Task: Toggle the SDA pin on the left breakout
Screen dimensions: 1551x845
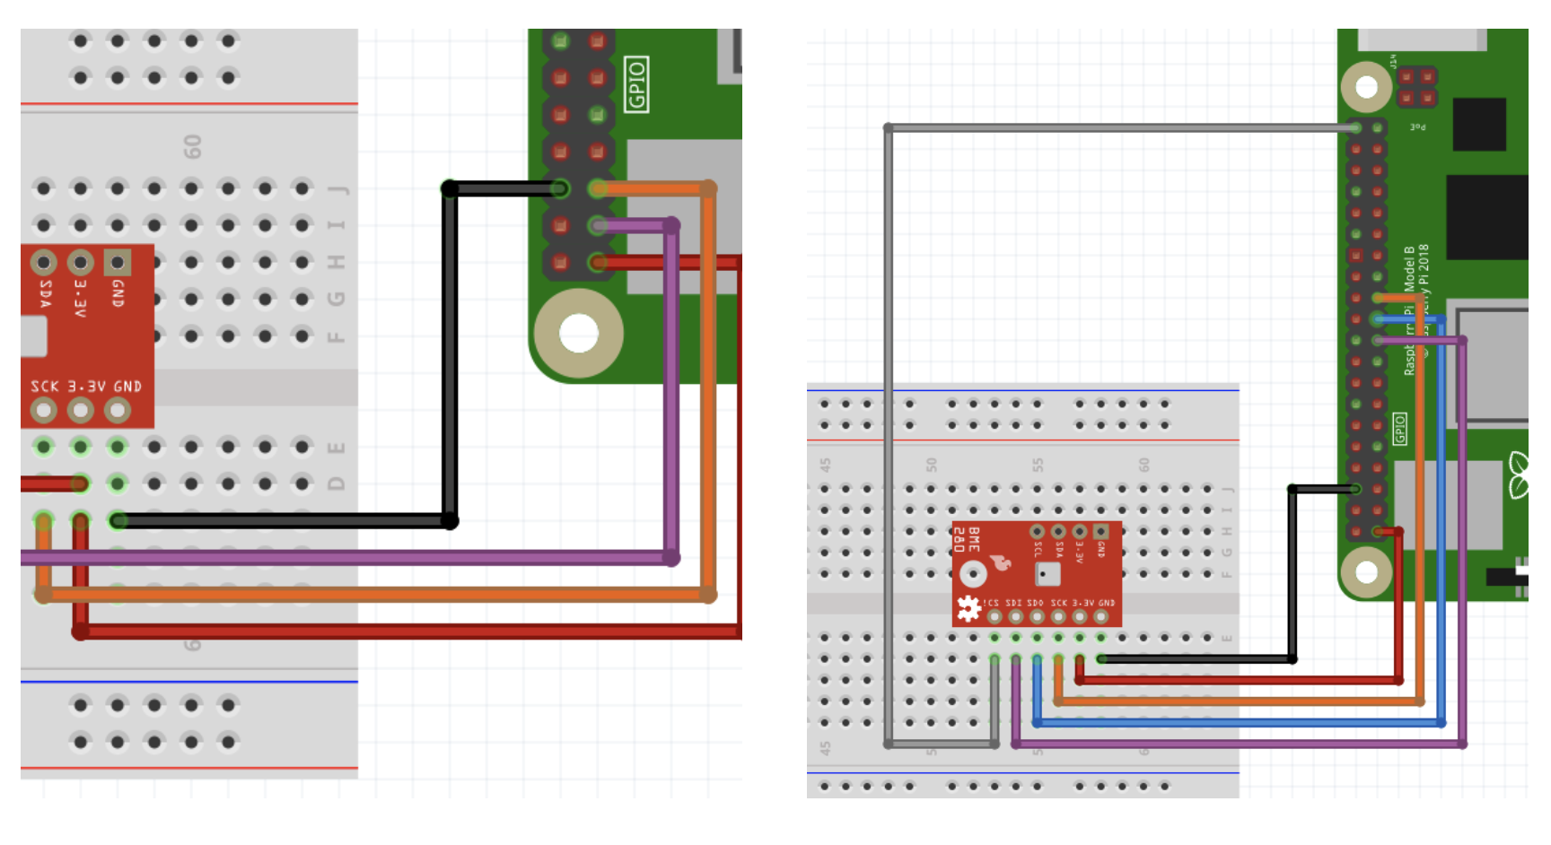Action: (42, 261)
